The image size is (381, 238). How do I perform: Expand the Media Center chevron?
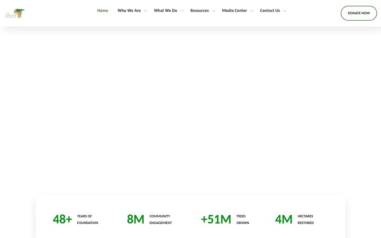tap(252, 11)
